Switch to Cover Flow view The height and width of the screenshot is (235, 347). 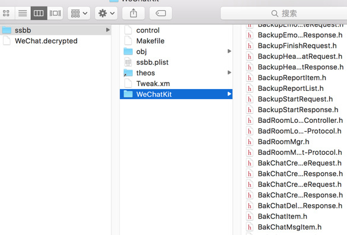[x=55, y=13]
